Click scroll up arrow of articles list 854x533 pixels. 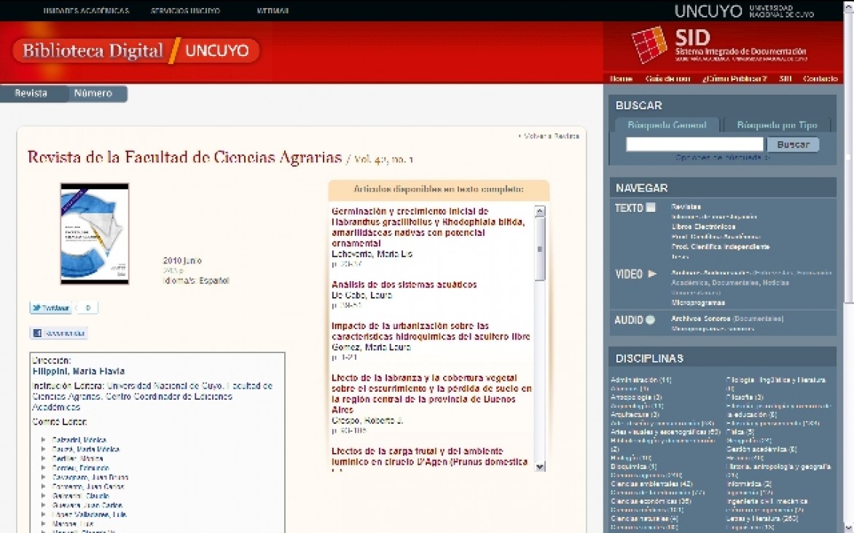pos(540,211)
